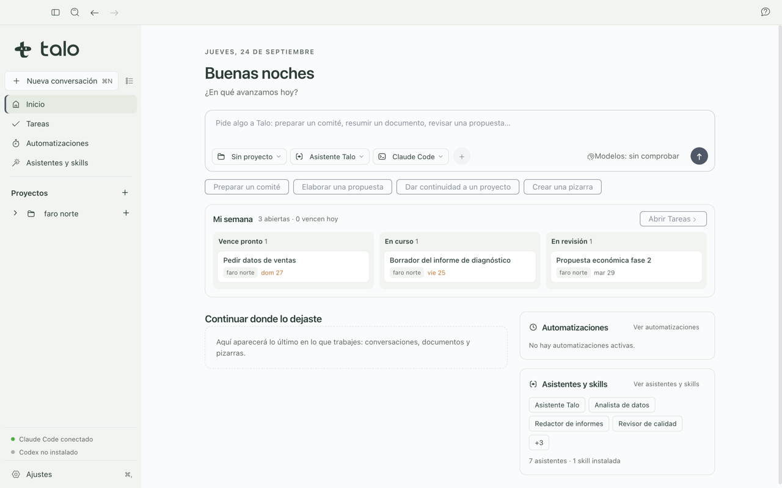This screenshot has height=488, width=782.
Task: Send the prompt with the arrow button
Action: point(699,156)
